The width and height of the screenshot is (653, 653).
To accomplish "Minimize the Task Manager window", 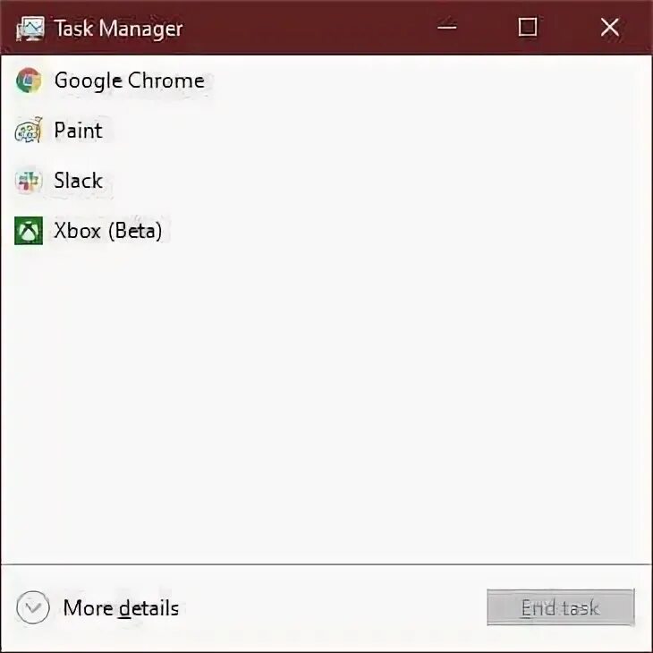I will pyautogui.click(x=447, y=28).
